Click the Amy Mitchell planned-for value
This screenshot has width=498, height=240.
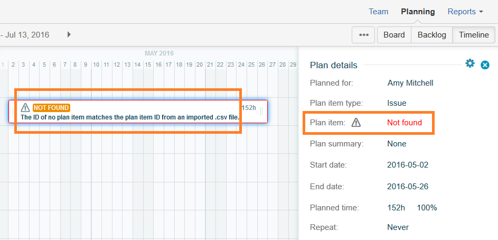tap(410, 83)
